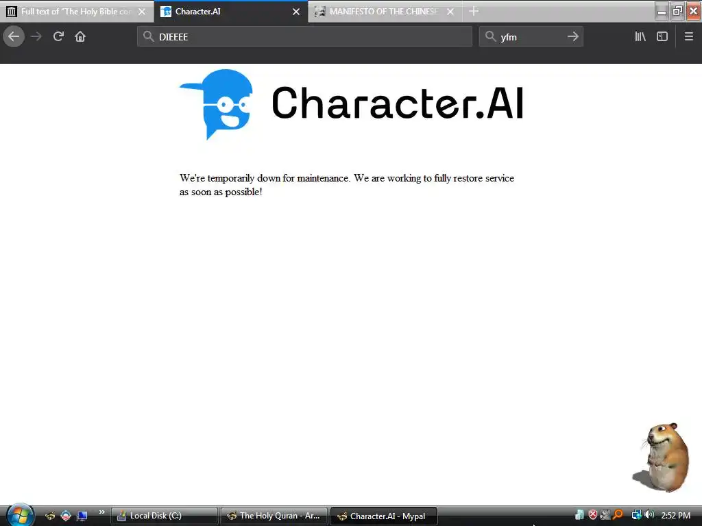The width and height of the screenshot is (702, 526).
Task: Toggle the sidebar view icon
Action: point(662,36)
